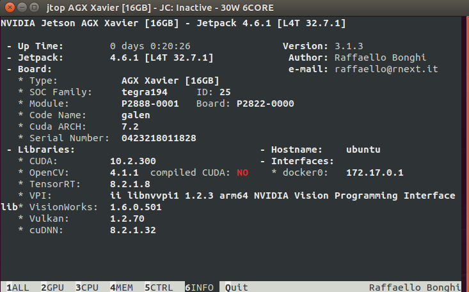469x292 pixels.
Task: Open the 2GPU page
Action: 52,287
